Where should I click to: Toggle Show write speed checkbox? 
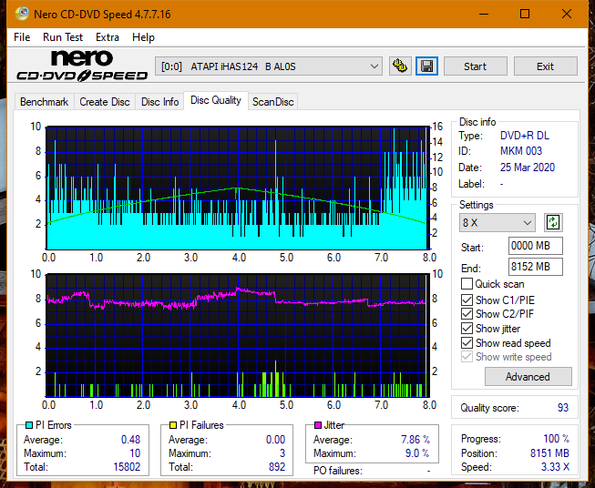point(467,357)
